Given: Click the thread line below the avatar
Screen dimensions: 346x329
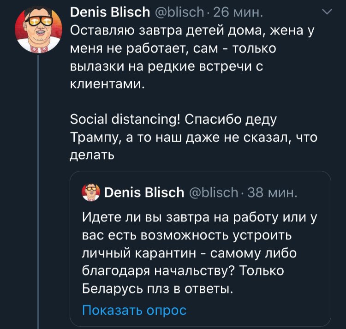Looking at the screenshot, I should point(37,185).
